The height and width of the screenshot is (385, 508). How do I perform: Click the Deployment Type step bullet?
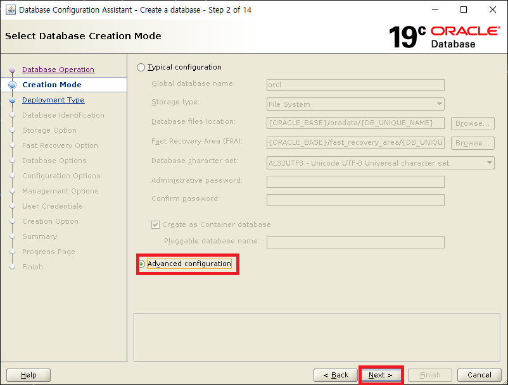(x=12, y=101)
